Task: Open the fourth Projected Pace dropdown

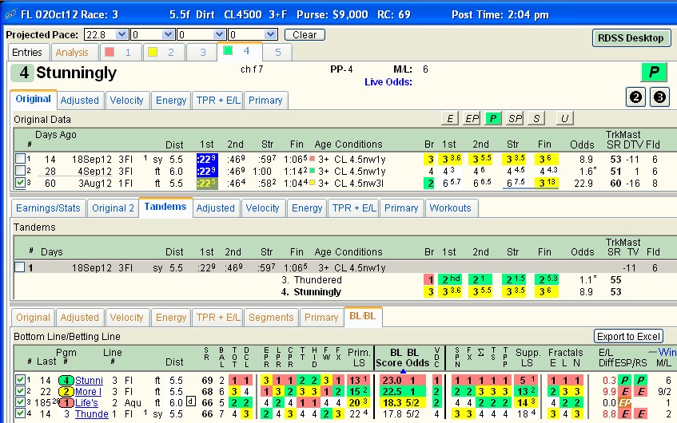Action: 271,34
